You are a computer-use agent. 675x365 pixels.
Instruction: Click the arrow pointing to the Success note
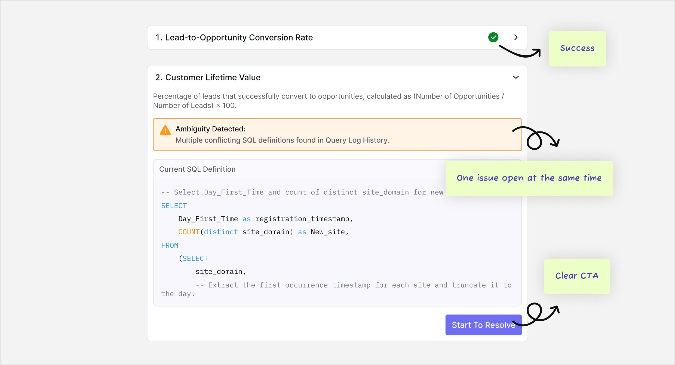pos(520,52)
